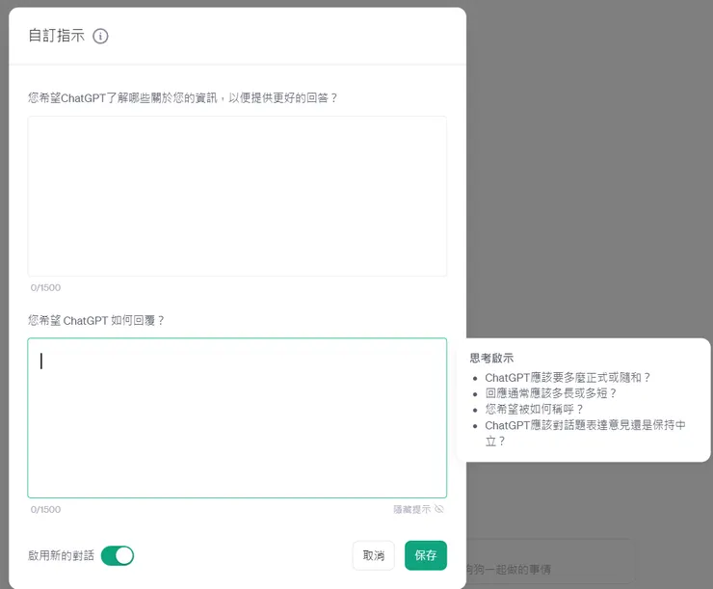The height and width of the screenshot is (589, 713).
Task: Click the crossed-eye icon next to 隱藏提示
Action: coord(439,509)
